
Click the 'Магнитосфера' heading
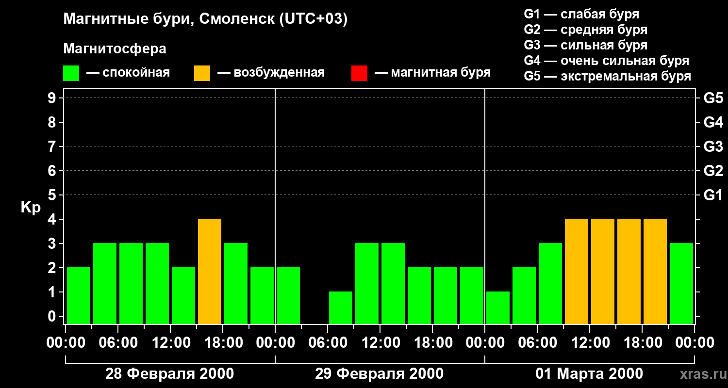[x=115, y=49]
